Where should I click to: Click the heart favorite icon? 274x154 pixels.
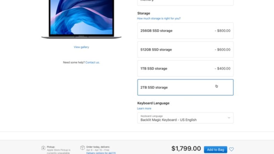point(231,149)
